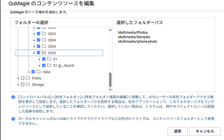224x140 pixels.
Task: Check the Public folder checkbox
Action: (x=22, y=78)
